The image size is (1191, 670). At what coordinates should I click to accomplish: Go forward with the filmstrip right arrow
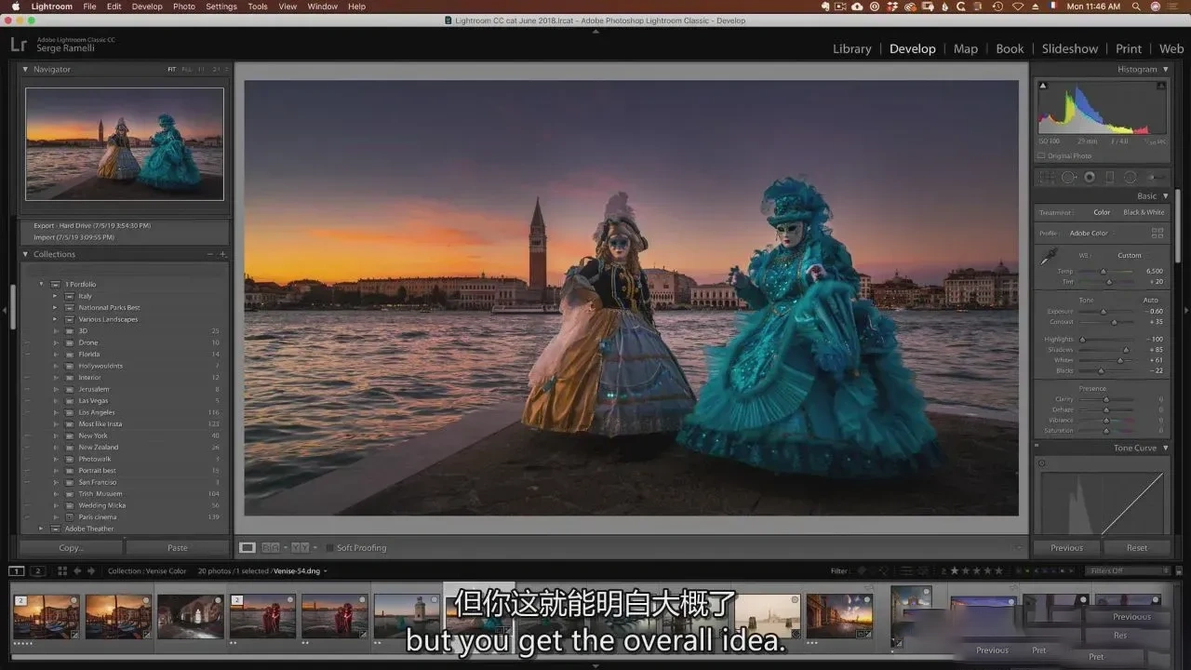(x=90, y=570)
